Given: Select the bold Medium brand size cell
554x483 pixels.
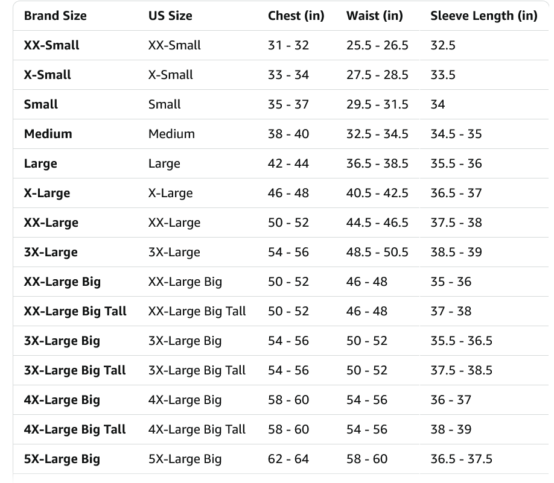Looking at the screenshot, I should click(x=48, y=134).
